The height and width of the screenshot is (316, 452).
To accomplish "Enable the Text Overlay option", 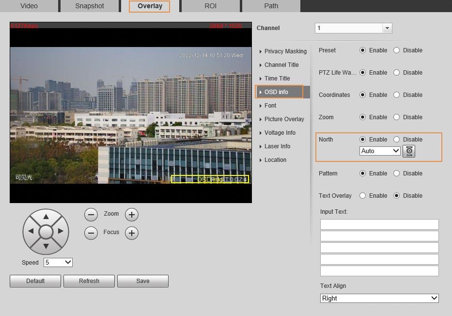I will [363, 195].
